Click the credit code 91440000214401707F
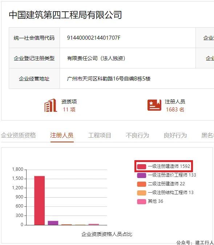The width and height of the screenshot is (214, 245). pyautogui.click(x=94, y=38)
